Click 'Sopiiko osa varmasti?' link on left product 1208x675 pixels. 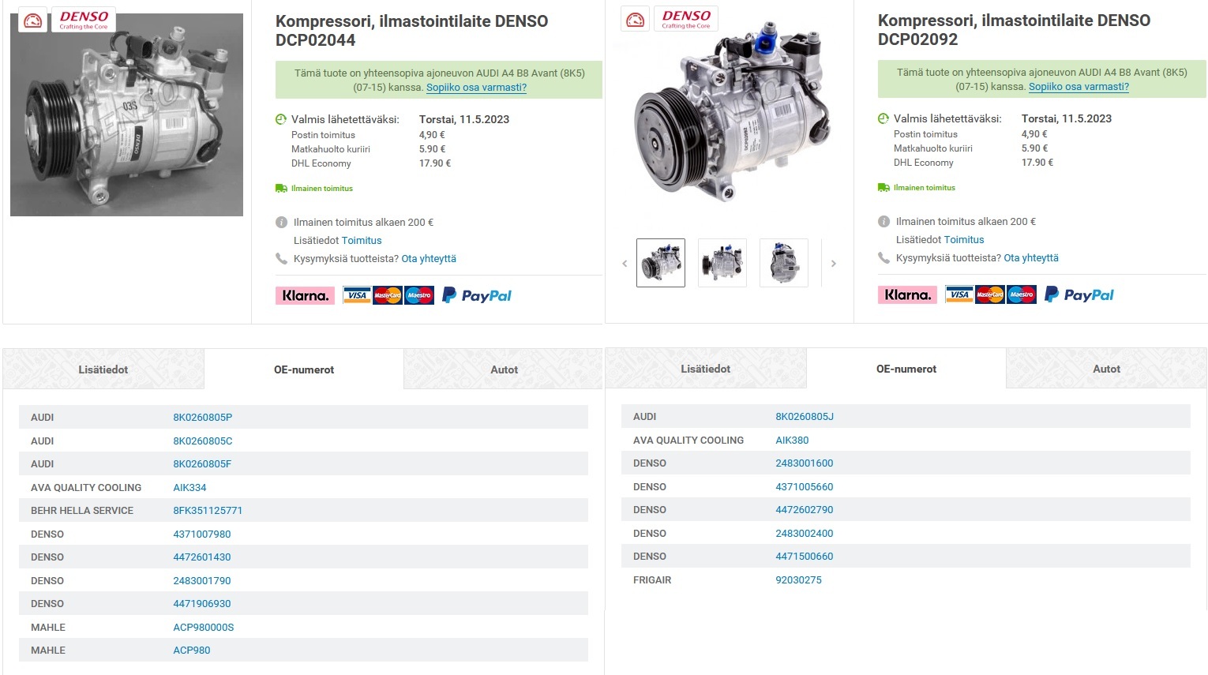(x=476, y=88)
